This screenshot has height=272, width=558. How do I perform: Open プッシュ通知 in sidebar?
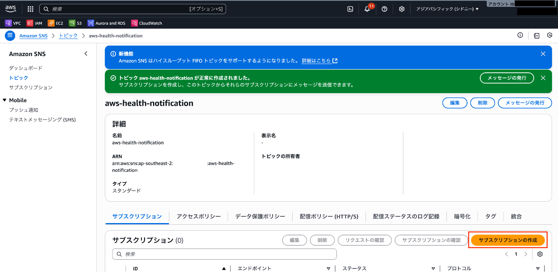(x=24, y=110)
